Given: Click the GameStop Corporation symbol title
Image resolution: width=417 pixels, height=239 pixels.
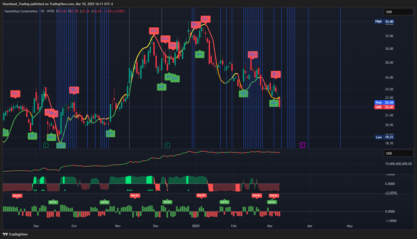Looking at the screenshot, I should click(x=21, y=11).
